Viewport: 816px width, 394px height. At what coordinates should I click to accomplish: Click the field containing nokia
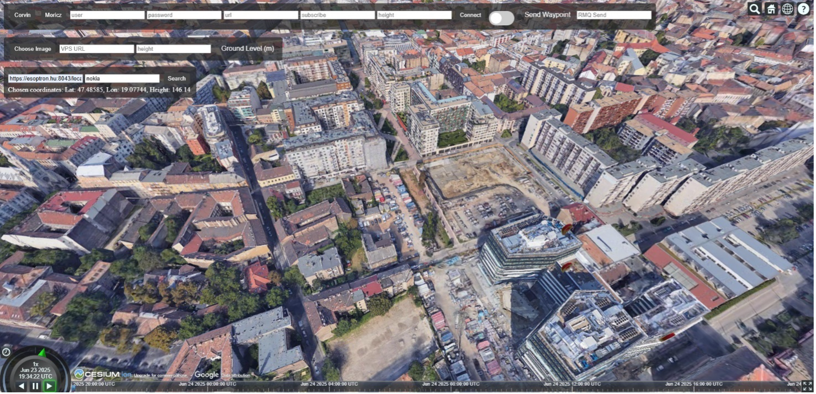(x=122, y=78)
